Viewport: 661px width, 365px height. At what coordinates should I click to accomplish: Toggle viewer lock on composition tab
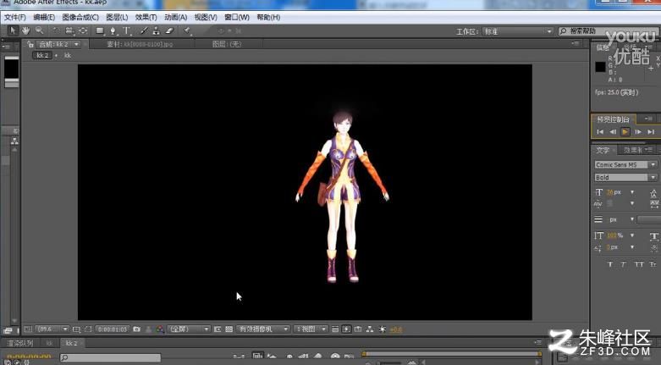(x=30, y=44)
